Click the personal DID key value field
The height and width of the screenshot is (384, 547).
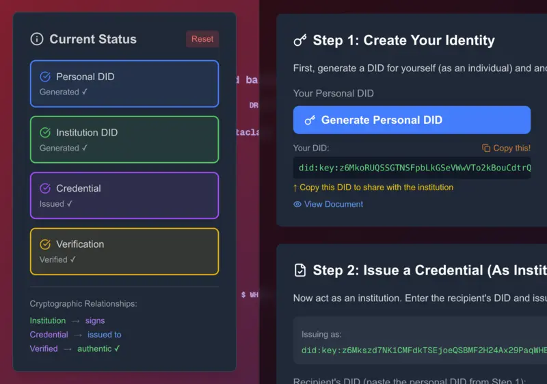412,168
